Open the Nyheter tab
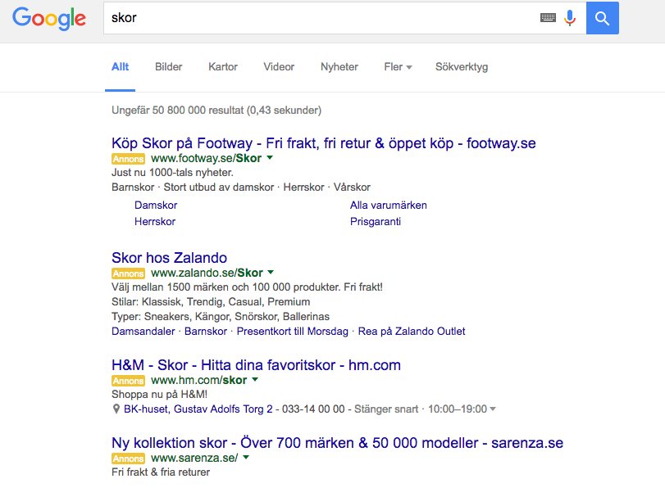The image size is (665, 488). [x=339, y=67]
